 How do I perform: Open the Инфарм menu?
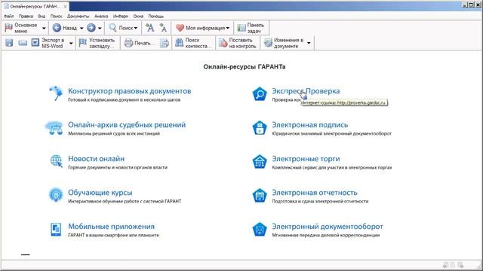coord(121,17)
